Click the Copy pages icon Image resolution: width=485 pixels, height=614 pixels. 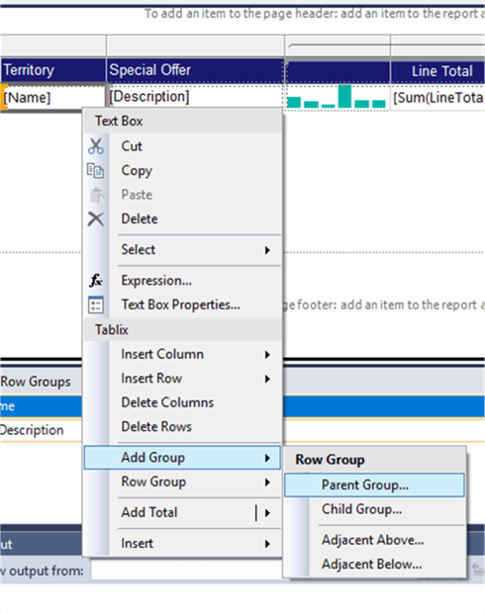(96, 171)
